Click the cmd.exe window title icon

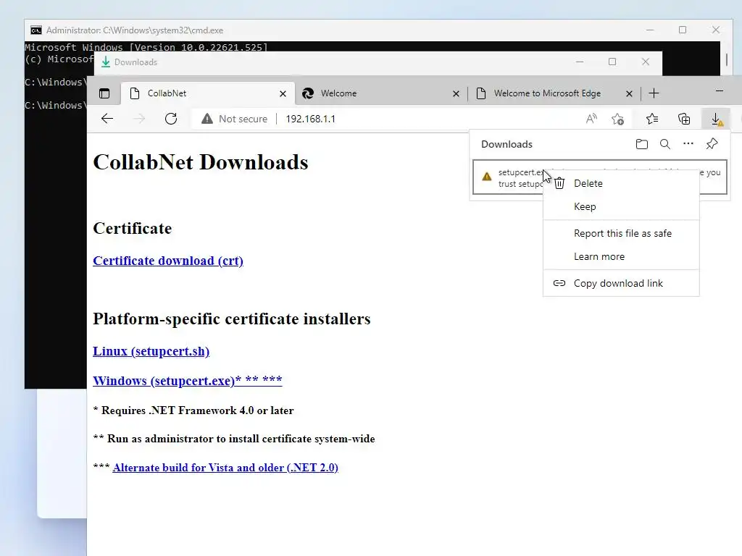[x=36, y=30]
